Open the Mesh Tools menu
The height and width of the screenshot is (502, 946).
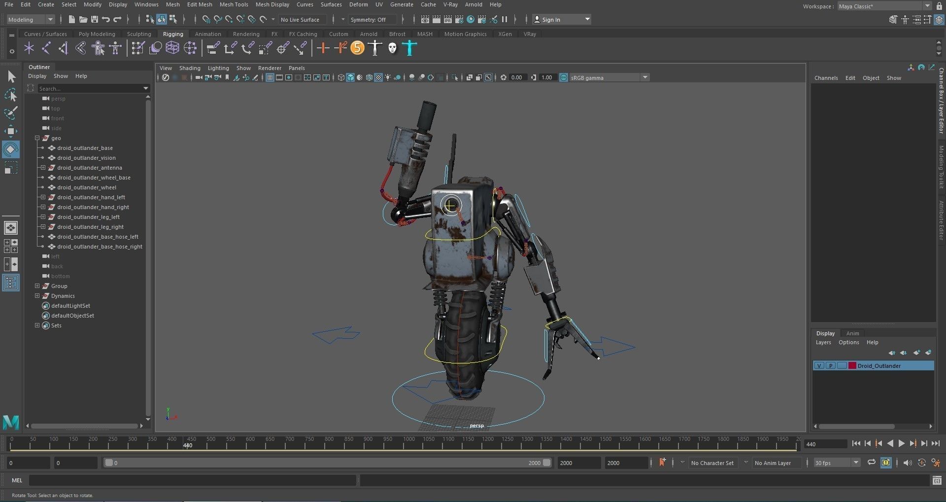tap(234, 4)
